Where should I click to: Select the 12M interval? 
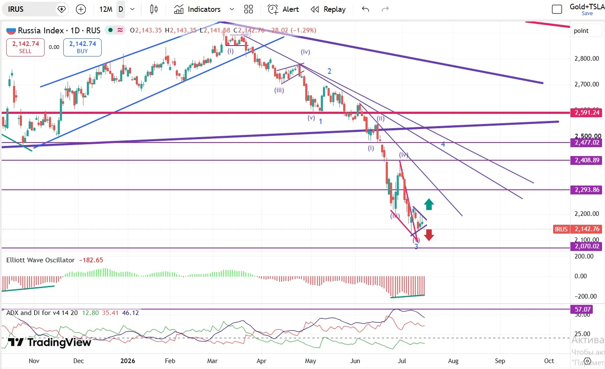pyautogui.click(x=106, y=9)
